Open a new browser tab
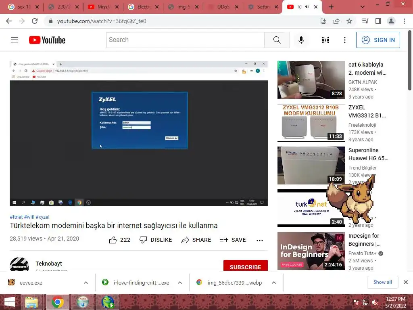 331,7
